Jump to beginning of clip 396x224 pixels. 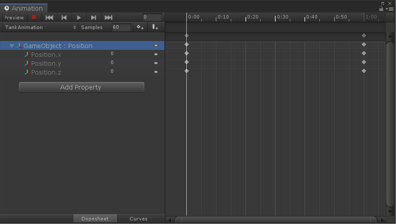49,18
